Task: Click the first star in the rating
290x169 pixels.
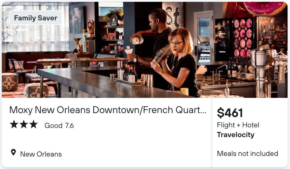Action: (x=14, y=124)
